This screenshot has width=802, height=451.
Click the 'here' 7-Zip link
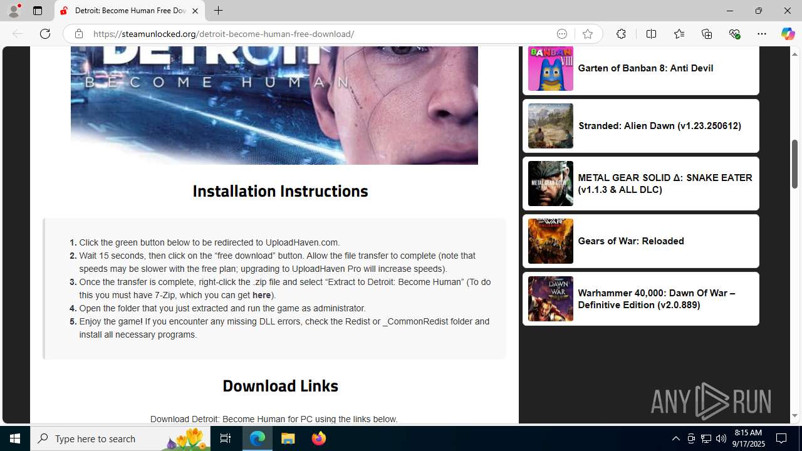click(261, 295)
